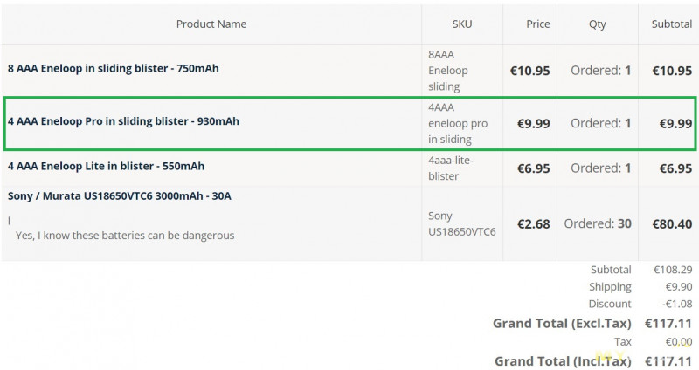Open the 8 AAA Eneloop 750mAh product link
Image resolution: width=699 pixels, height=370 pixels.
point(114,69)
